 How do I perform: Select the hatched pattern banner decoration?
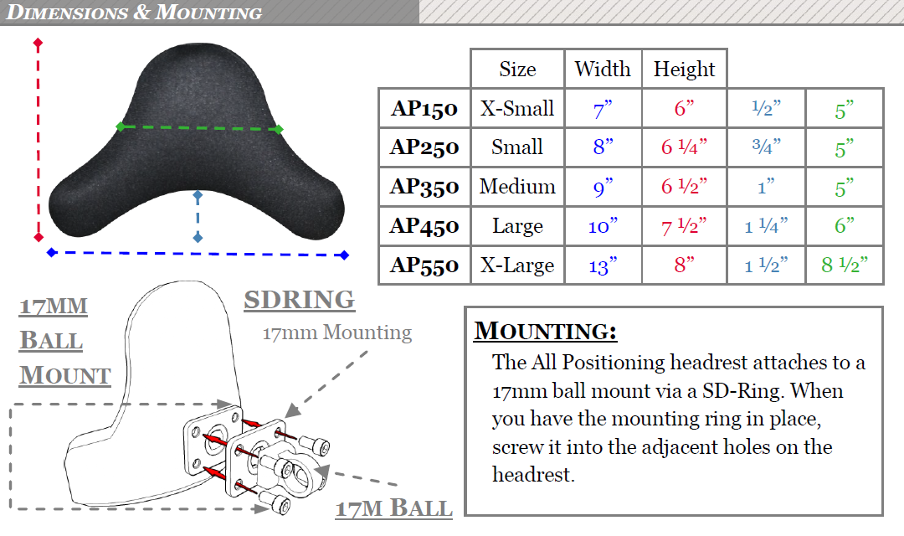[661, 12]
